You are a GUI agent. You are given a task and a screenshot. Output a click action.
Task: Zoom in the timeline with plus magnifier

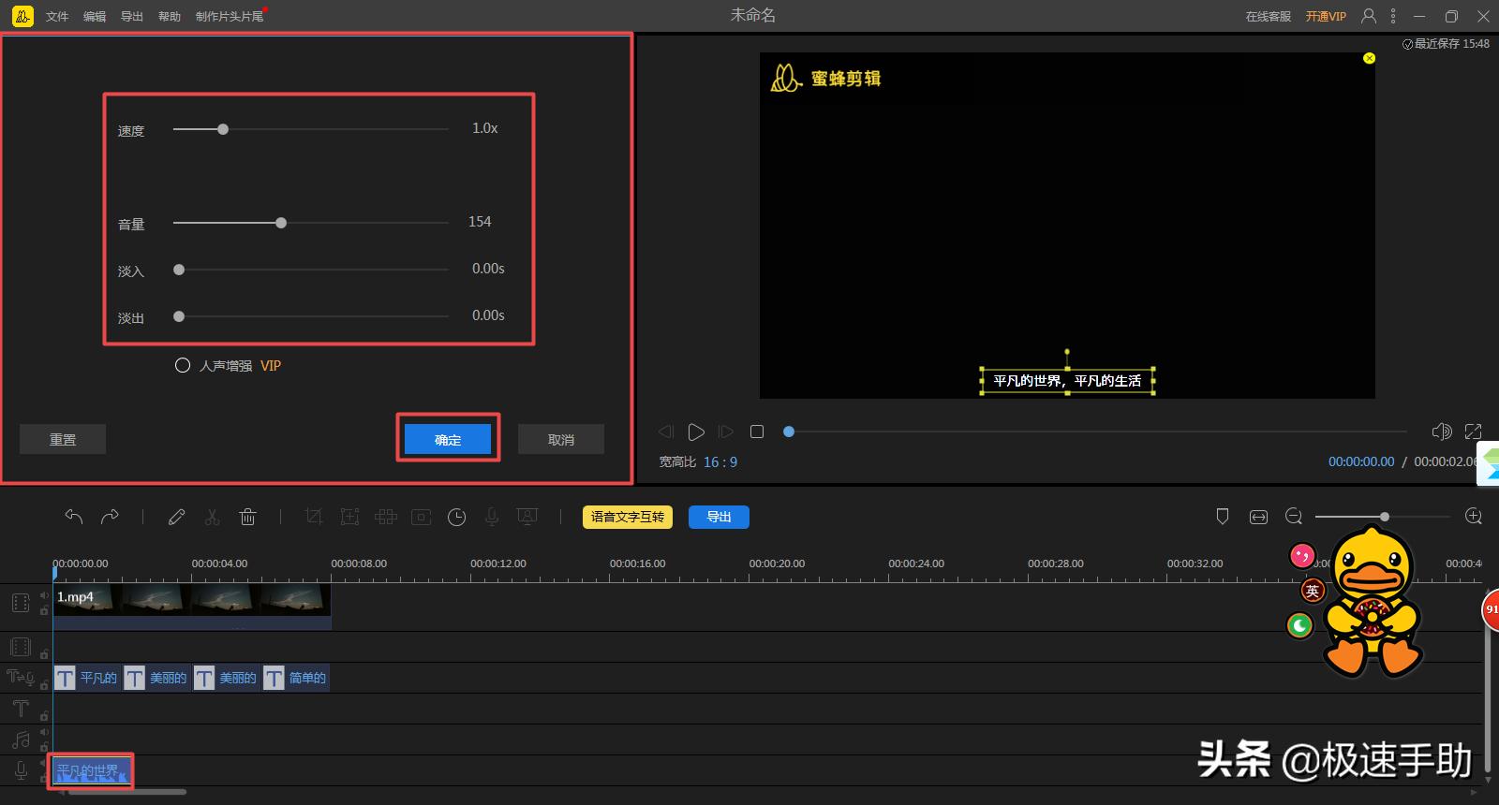click(x=1473, y=517)
